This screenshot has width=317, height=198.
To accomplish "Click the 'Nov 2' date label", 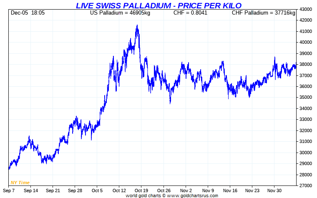I will click(x=186, y=190).
